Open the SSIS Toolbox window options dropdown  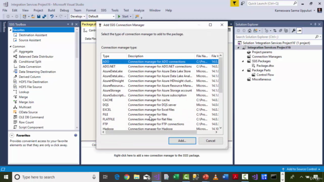pos(68,24)
